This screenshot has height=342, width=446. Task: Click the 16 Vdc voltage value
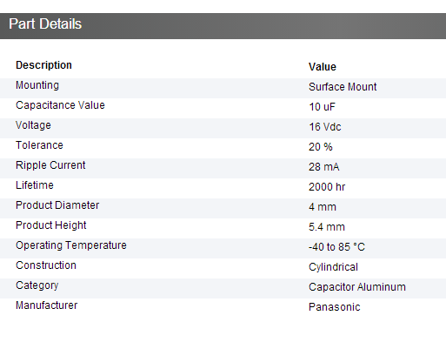point(325,127)
